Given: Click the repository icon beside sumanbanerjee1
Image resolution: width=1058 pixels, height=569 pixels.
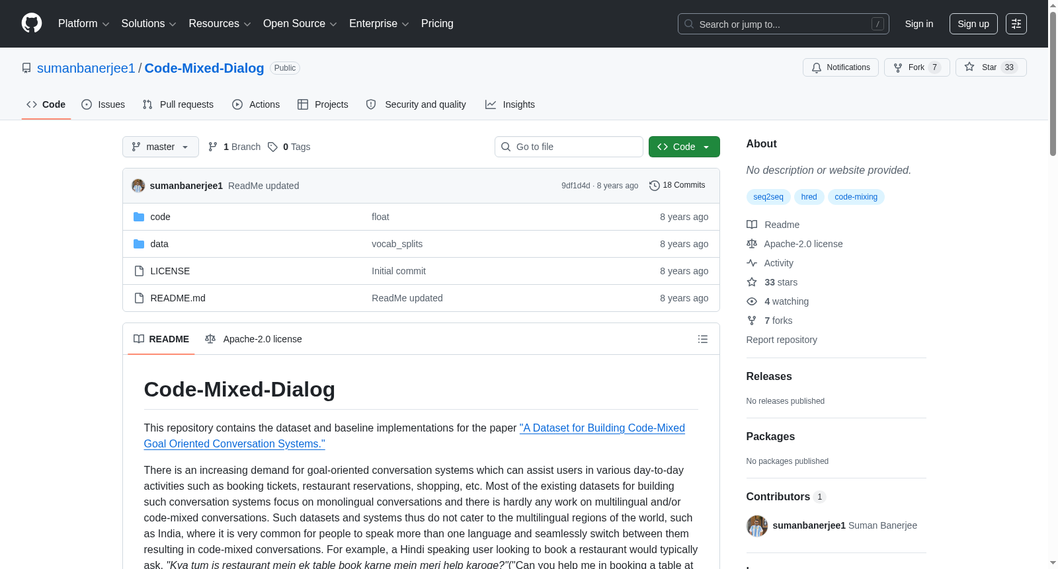Looking at the screenshot, I should pos(26,68).
